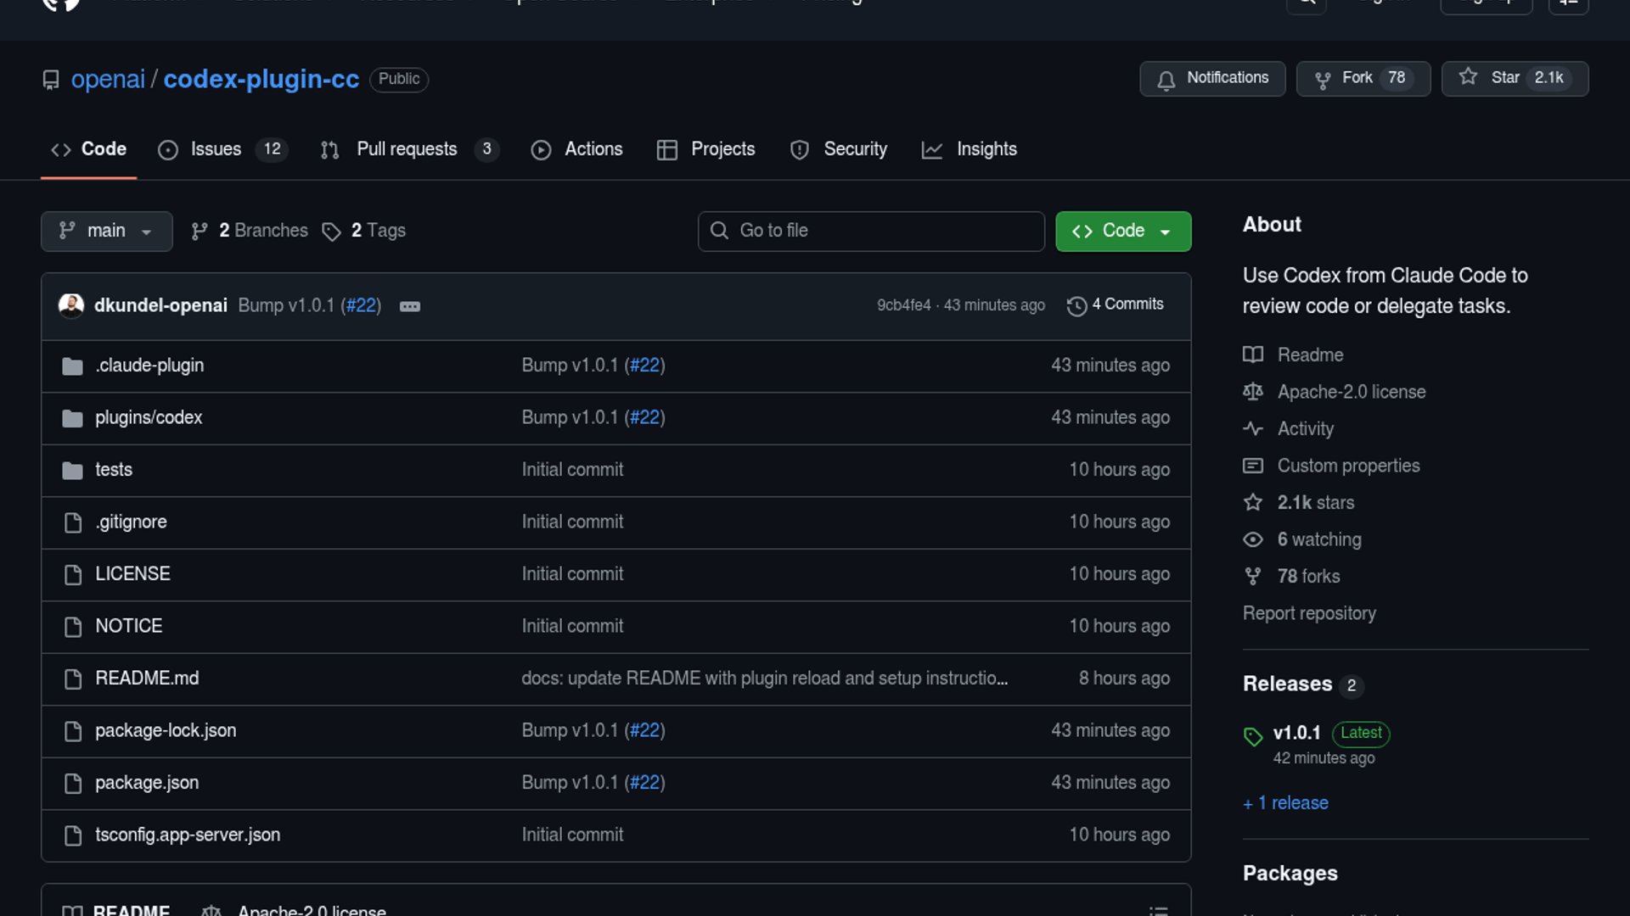Click the Go to file search field
1630x916 pixels.
pos(871,231)
